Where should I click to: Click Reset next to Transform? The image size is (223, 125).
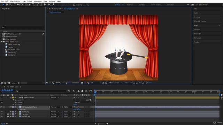point(75,105)
